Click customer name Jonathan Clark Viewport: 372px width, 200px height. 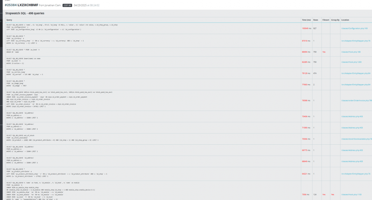[x=53, y=5]
